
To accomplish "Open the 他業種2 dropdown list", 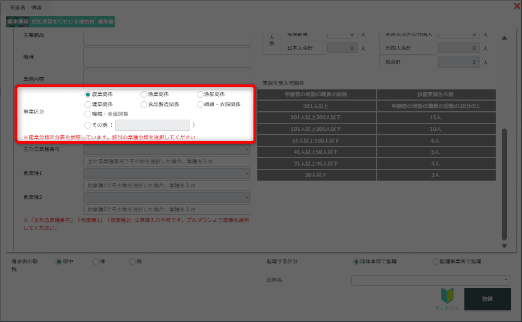I will 167,197.
